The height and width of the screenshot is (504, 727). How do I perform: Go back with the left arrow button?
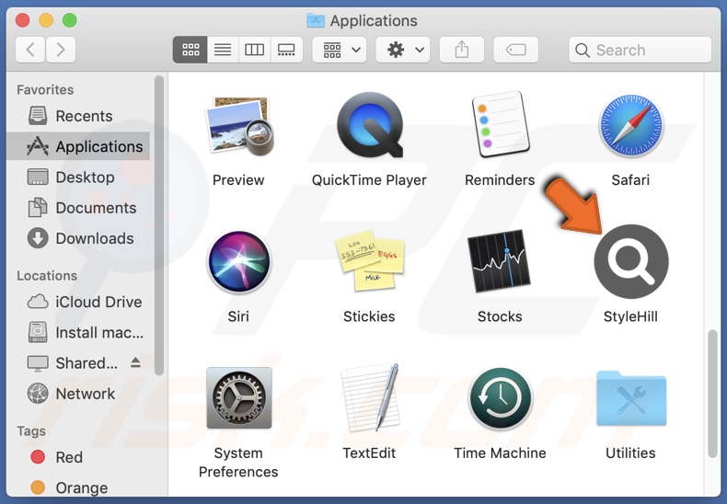click(30, 50)
